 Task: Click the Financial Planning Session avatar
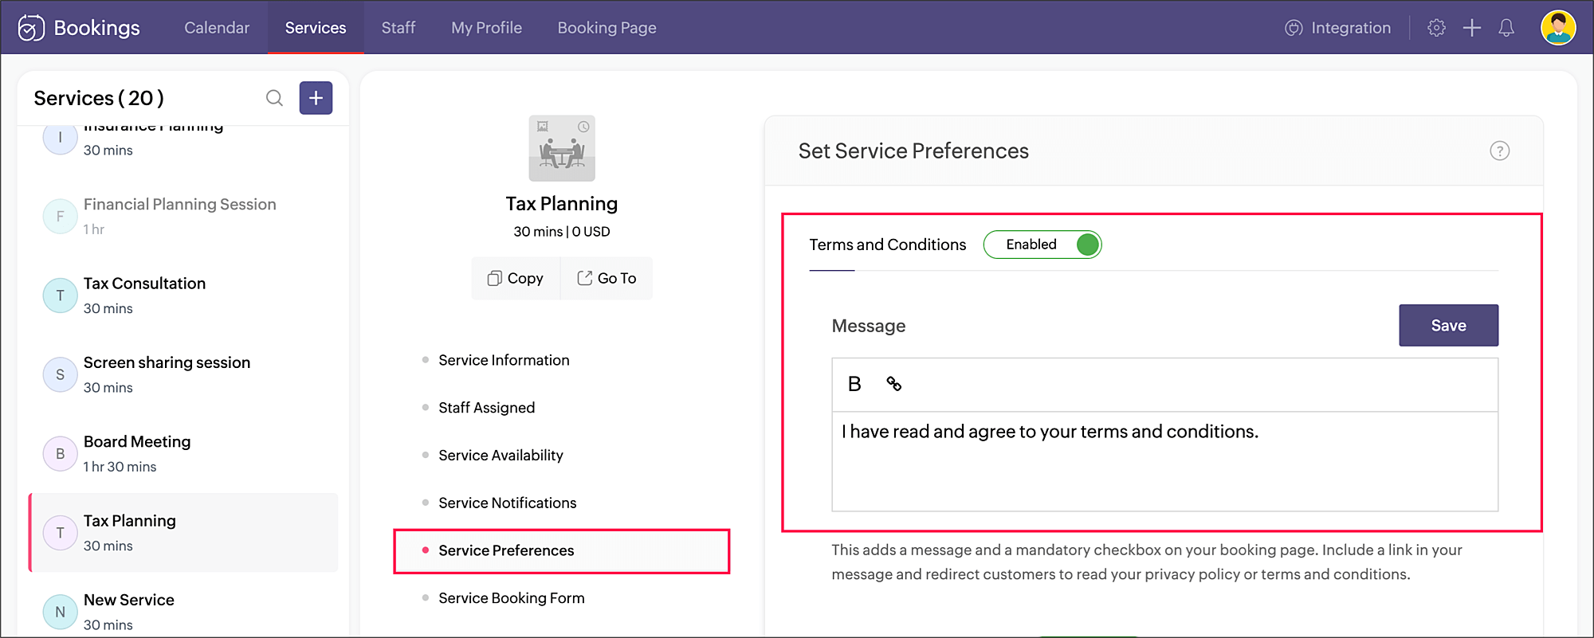pyautogui.click(x=60, y=217)
